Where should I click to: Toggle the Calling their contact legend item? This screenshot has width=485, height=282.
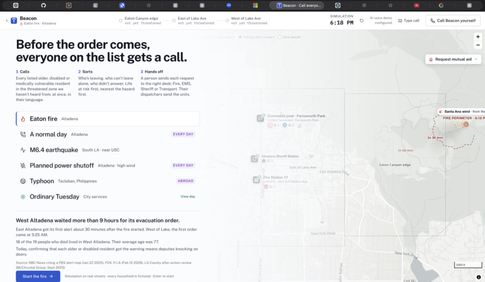[x=256, y=37]
